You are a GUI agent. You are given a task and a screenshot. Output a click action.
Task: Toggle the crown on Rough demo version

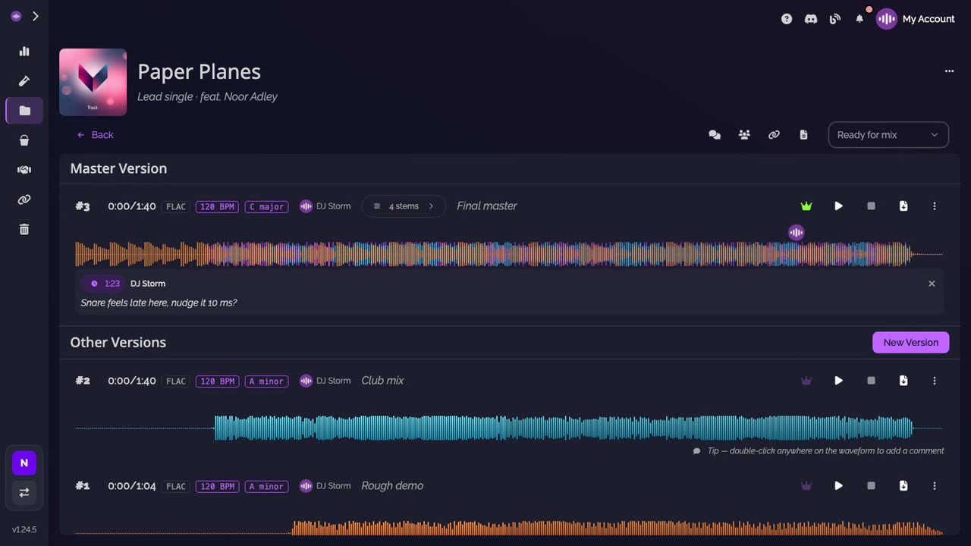click(x=806, y=486)
